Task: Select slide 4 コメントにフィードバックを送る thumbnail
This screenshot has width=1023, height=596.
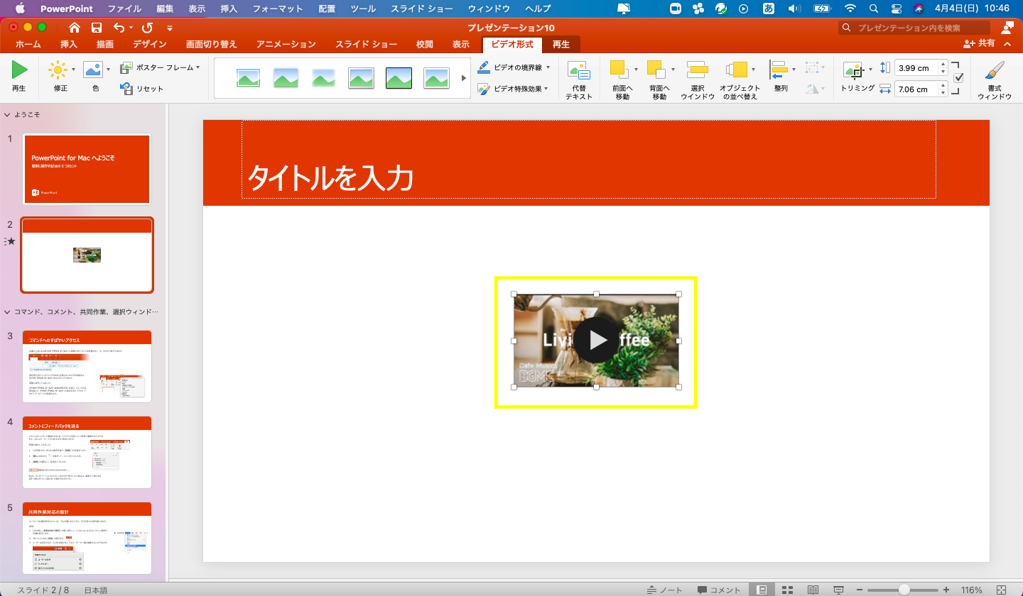Action: (87, 453)
